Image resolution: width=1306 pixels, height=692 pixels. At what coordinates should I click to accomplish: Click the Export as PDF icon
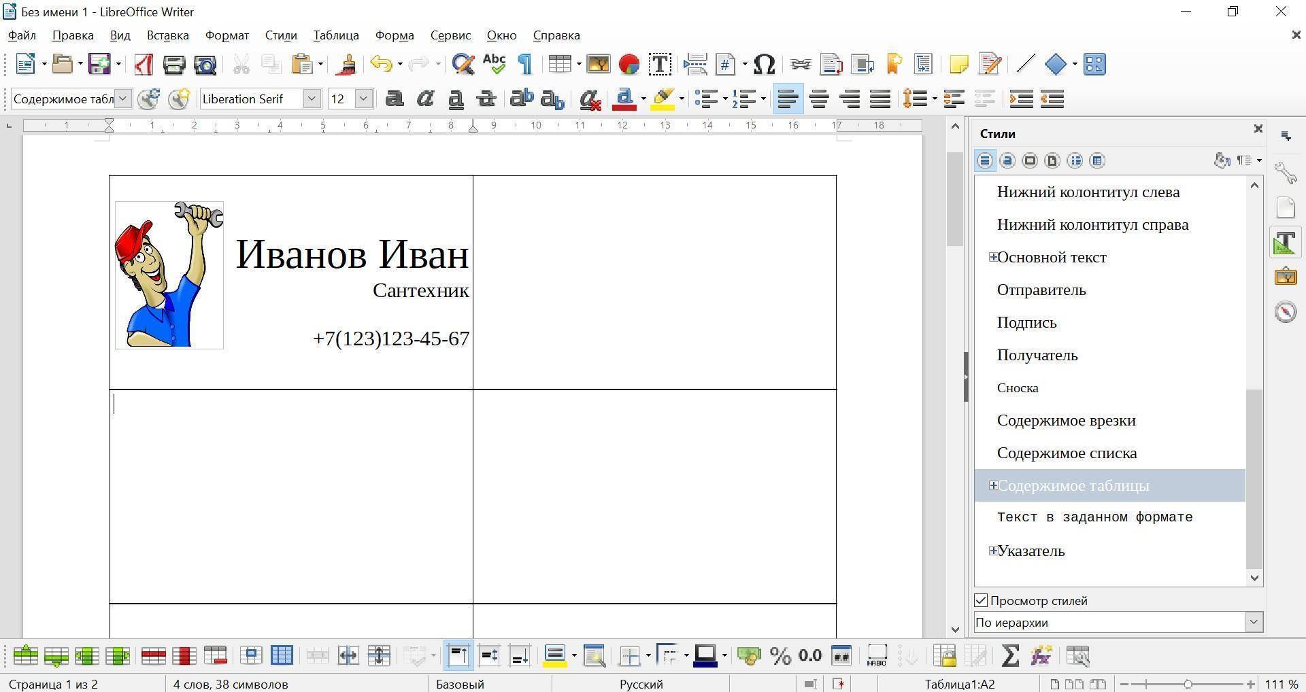point(143,65)
